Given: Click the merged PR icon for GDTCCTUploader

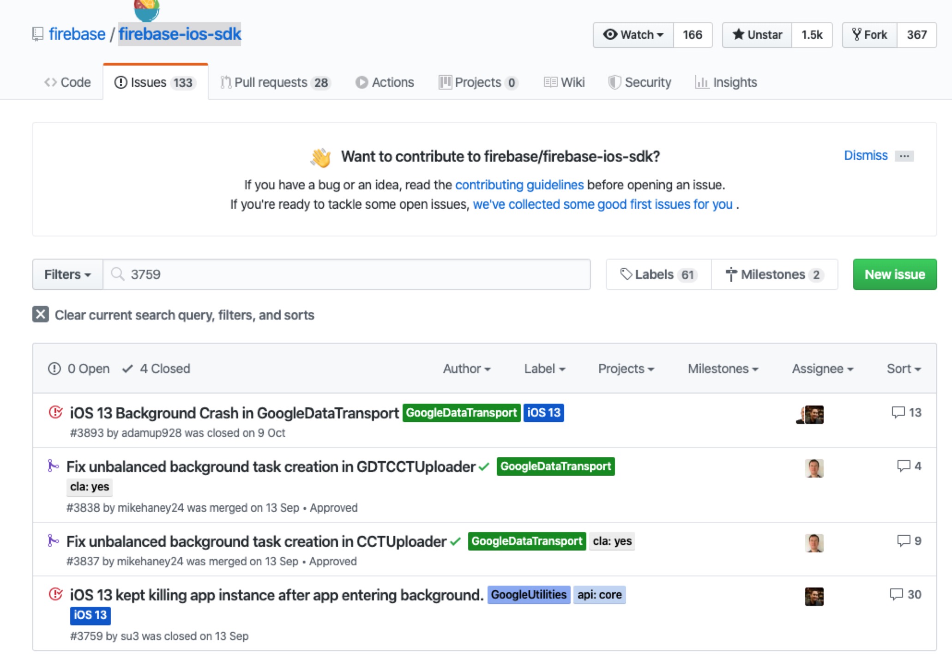Looking at the screenshot, I should [53, 466].
